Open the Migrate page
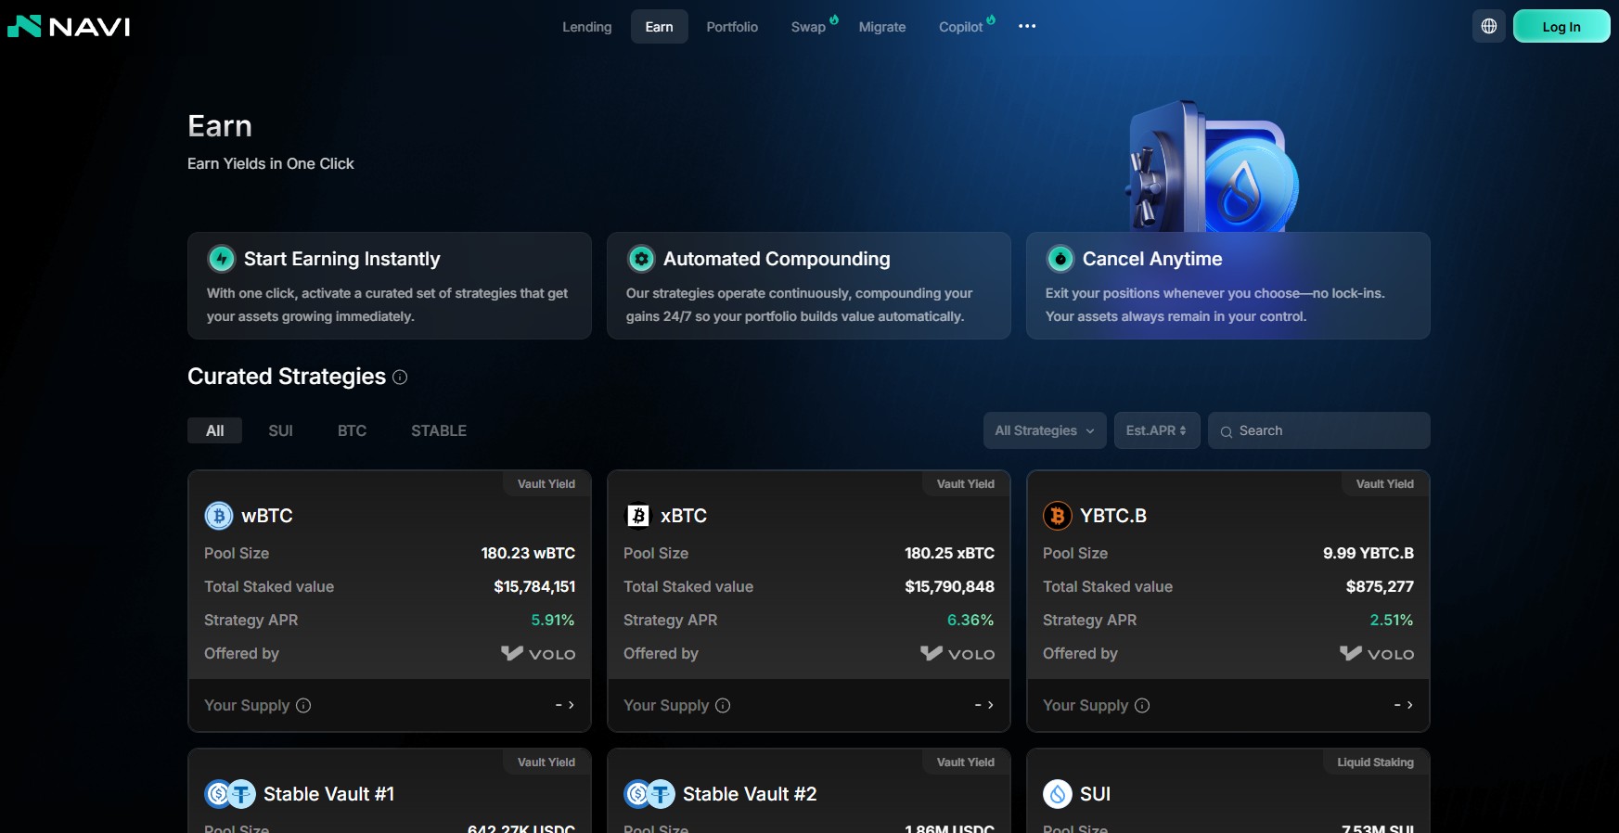The height and width of the screenshot is (833, 1619). pos(882,27)
